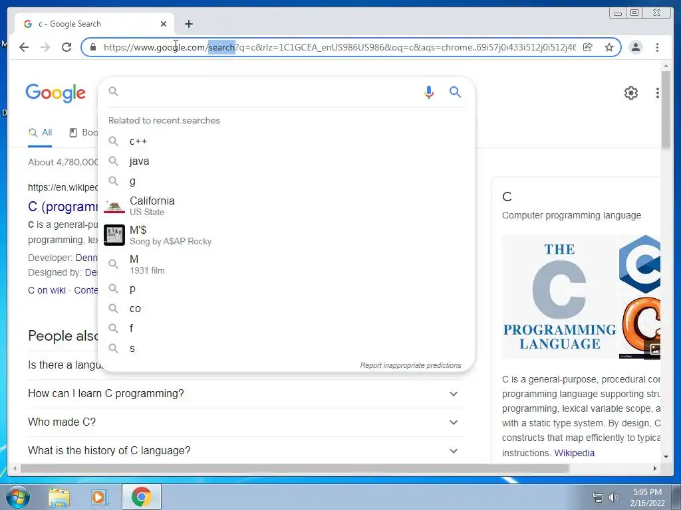Viewport: 681px width, 510px height.
Task: Choose the 'M 1931 film' suggestion
Action: 286,264
